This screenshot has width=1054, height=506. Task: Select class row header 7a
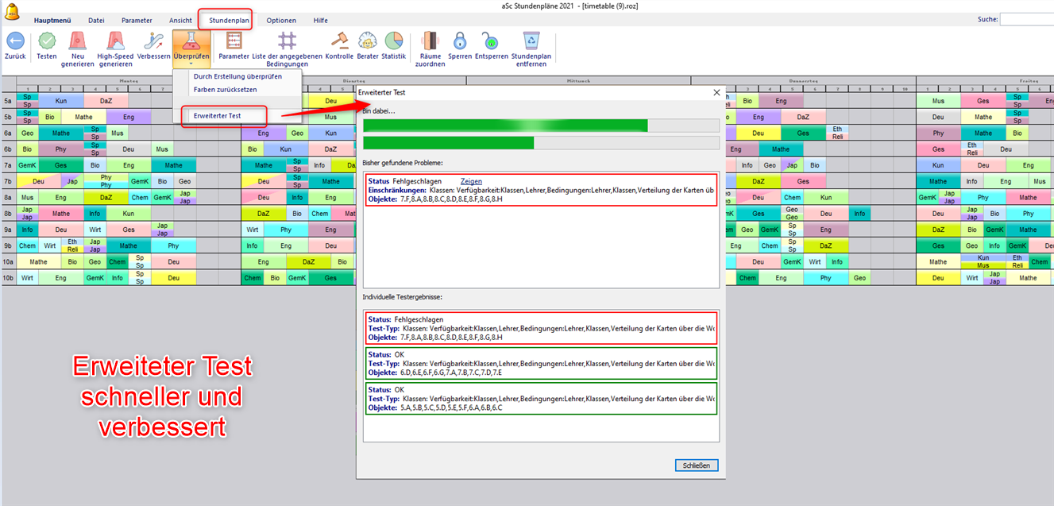[8, 165]
